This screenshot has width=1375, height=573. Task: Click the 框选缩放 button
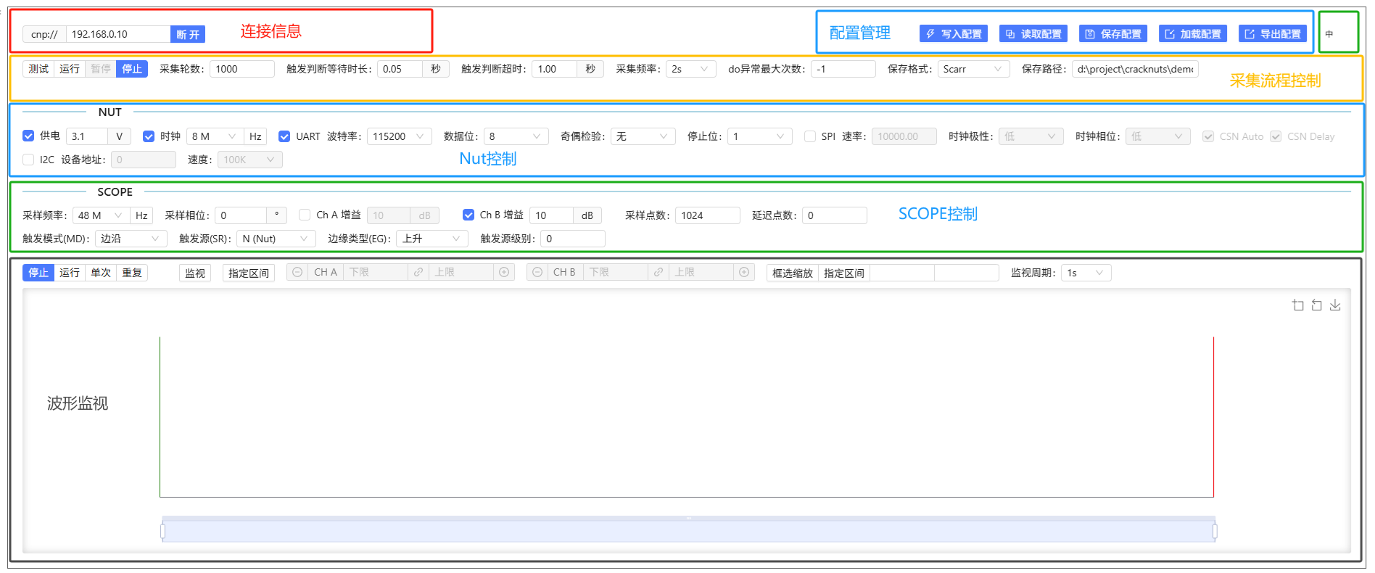coord(793,273)
